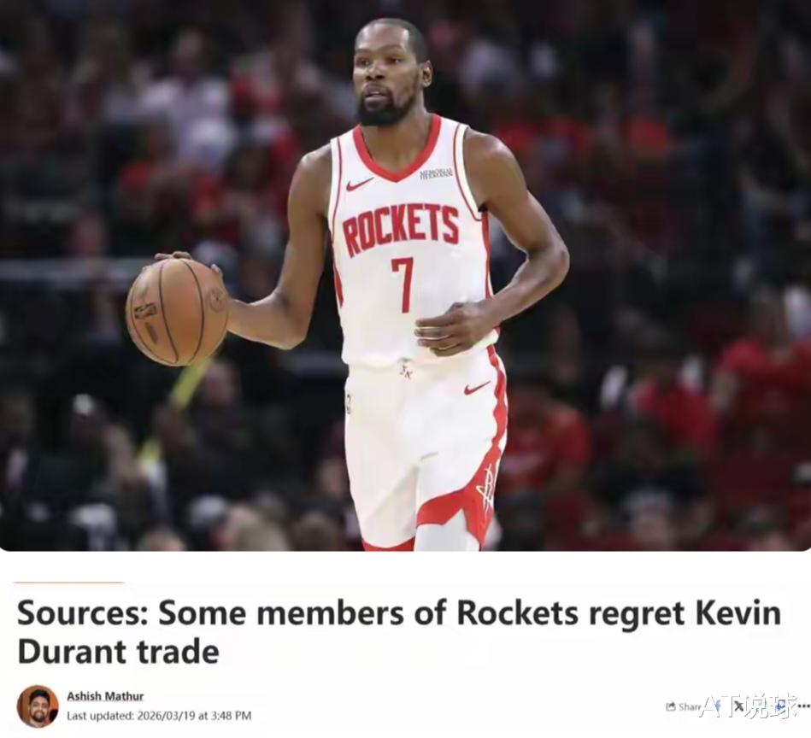Click the sponsor patch on jersey shoulder
This screenshot has height=738, width=811.
coord(436,173)
